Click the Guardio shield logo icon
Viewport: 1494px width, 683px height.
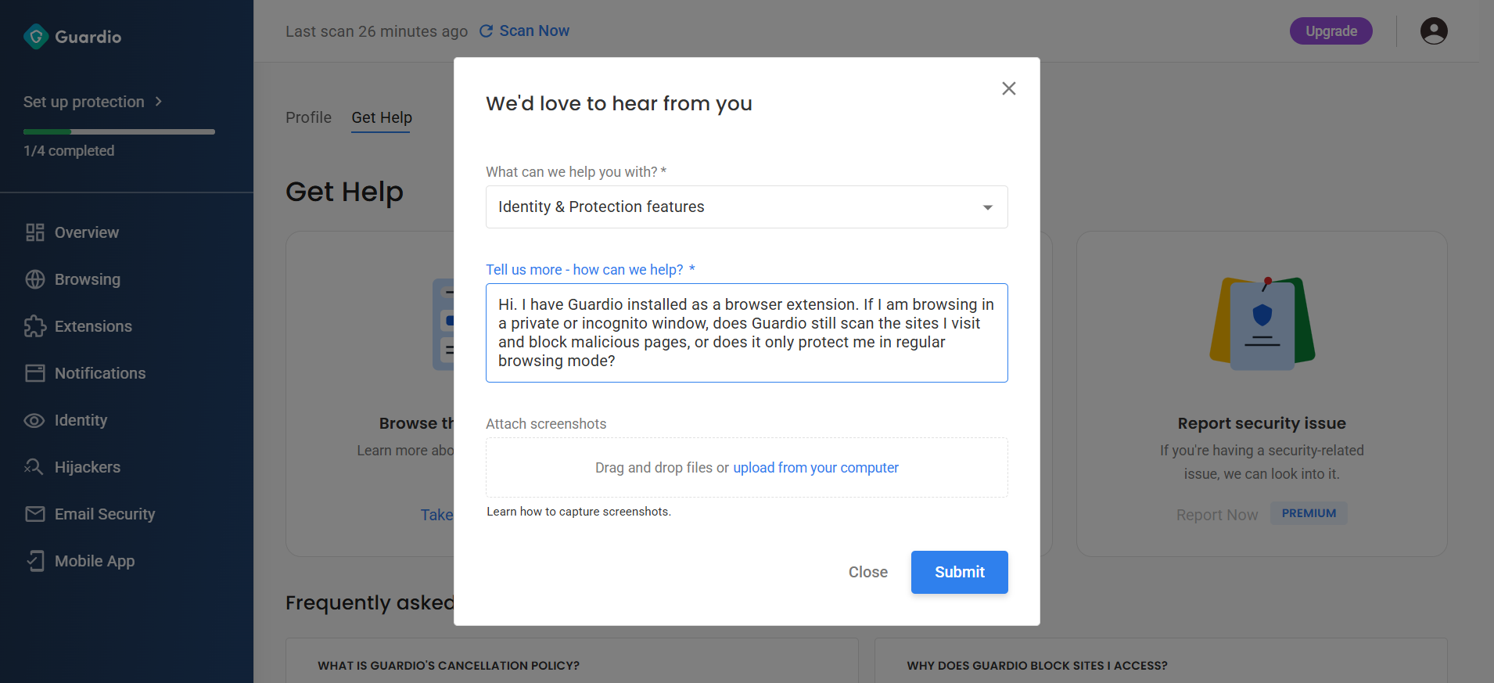(x=36, y=37)
